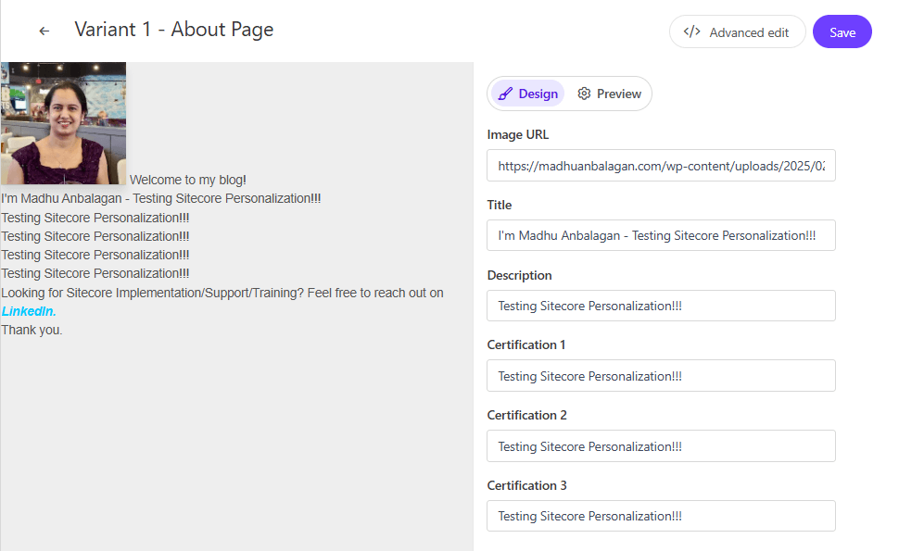Click the 'Thank you.' text in preview
Viewport: 899px width, 551px height.
pyautogui.click(x=32, y=330)
